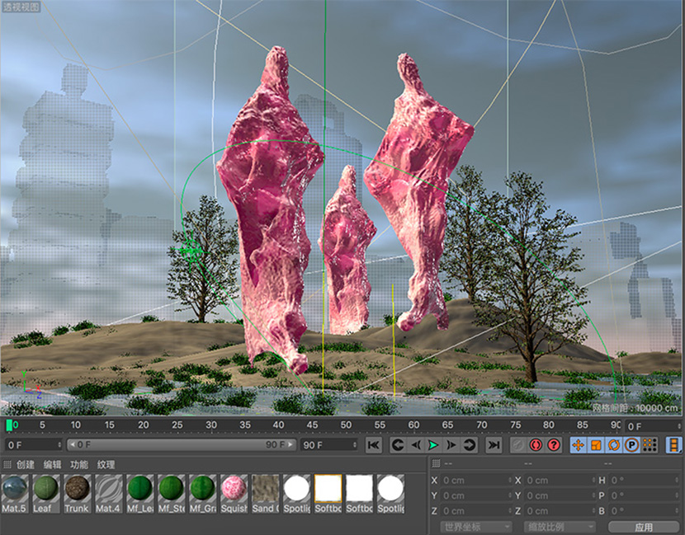The height and width of the screenshot is (535, 685).
Task: Toggle scale keyframe recording
Action: 596,444
